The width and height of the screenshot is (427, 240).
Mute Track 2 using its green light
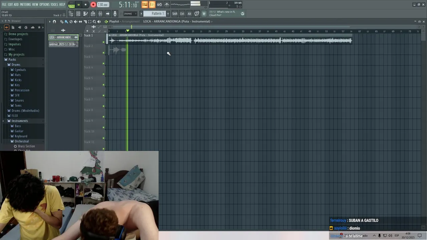tap(103, 53)
